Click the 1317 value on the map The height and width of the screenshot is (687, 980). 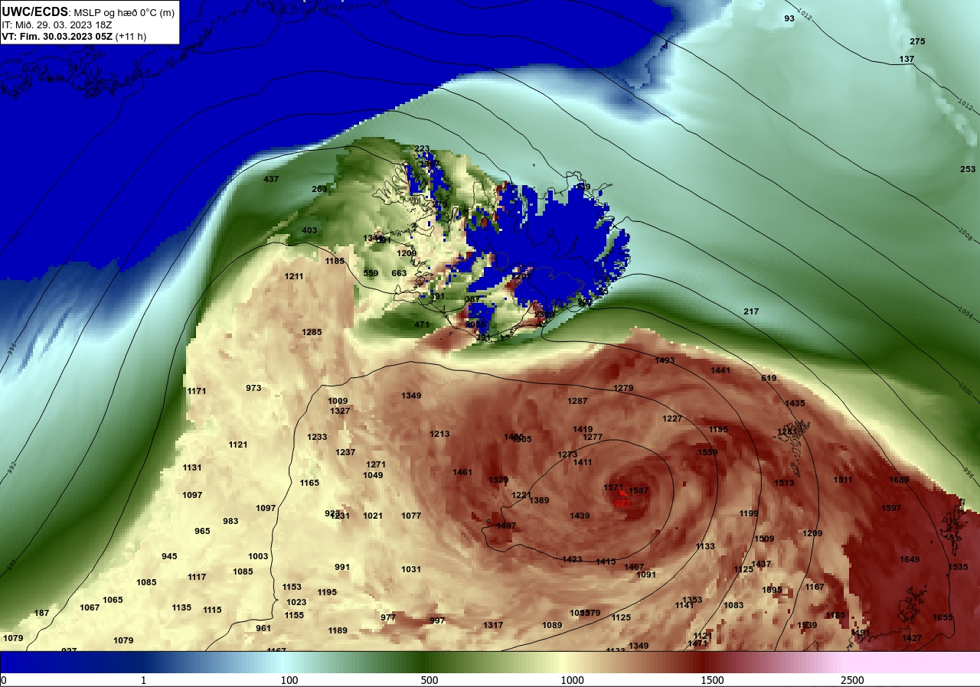(x=493, y=625)
